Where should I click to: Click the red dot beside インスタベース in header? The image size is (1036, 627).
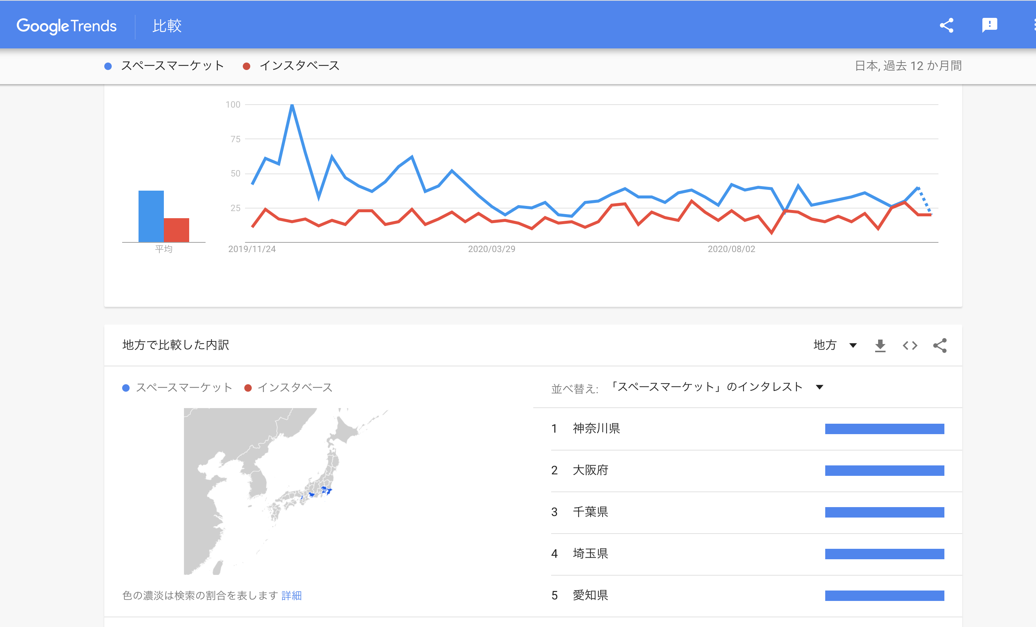point(247,66)
